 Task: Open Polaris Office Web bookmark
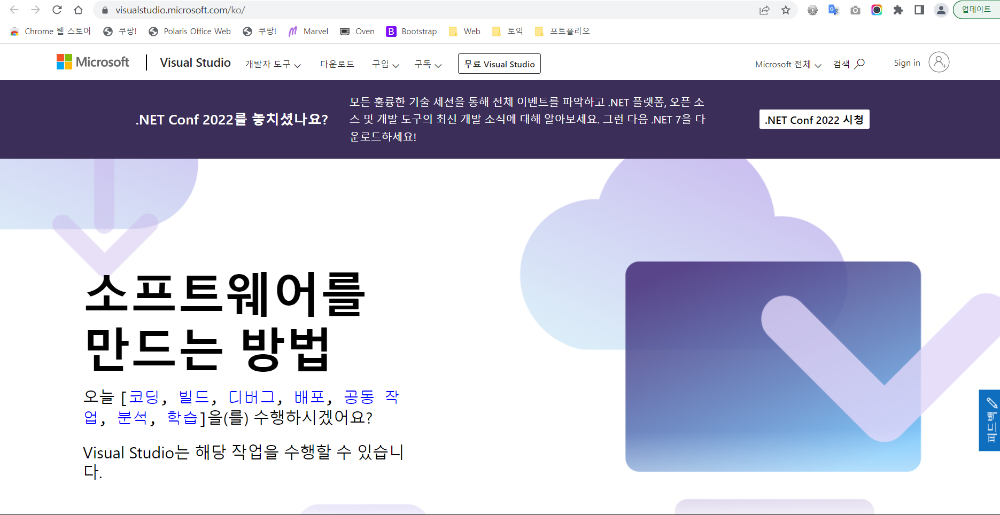click(x=190, y=32)
